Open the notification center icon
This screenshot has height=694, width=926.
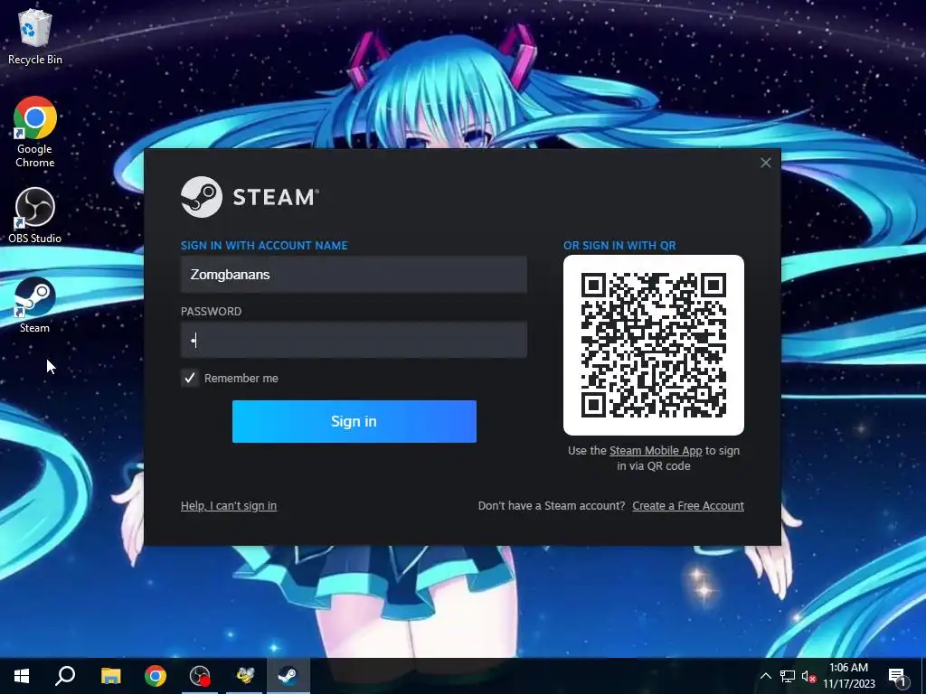point(898,676)
